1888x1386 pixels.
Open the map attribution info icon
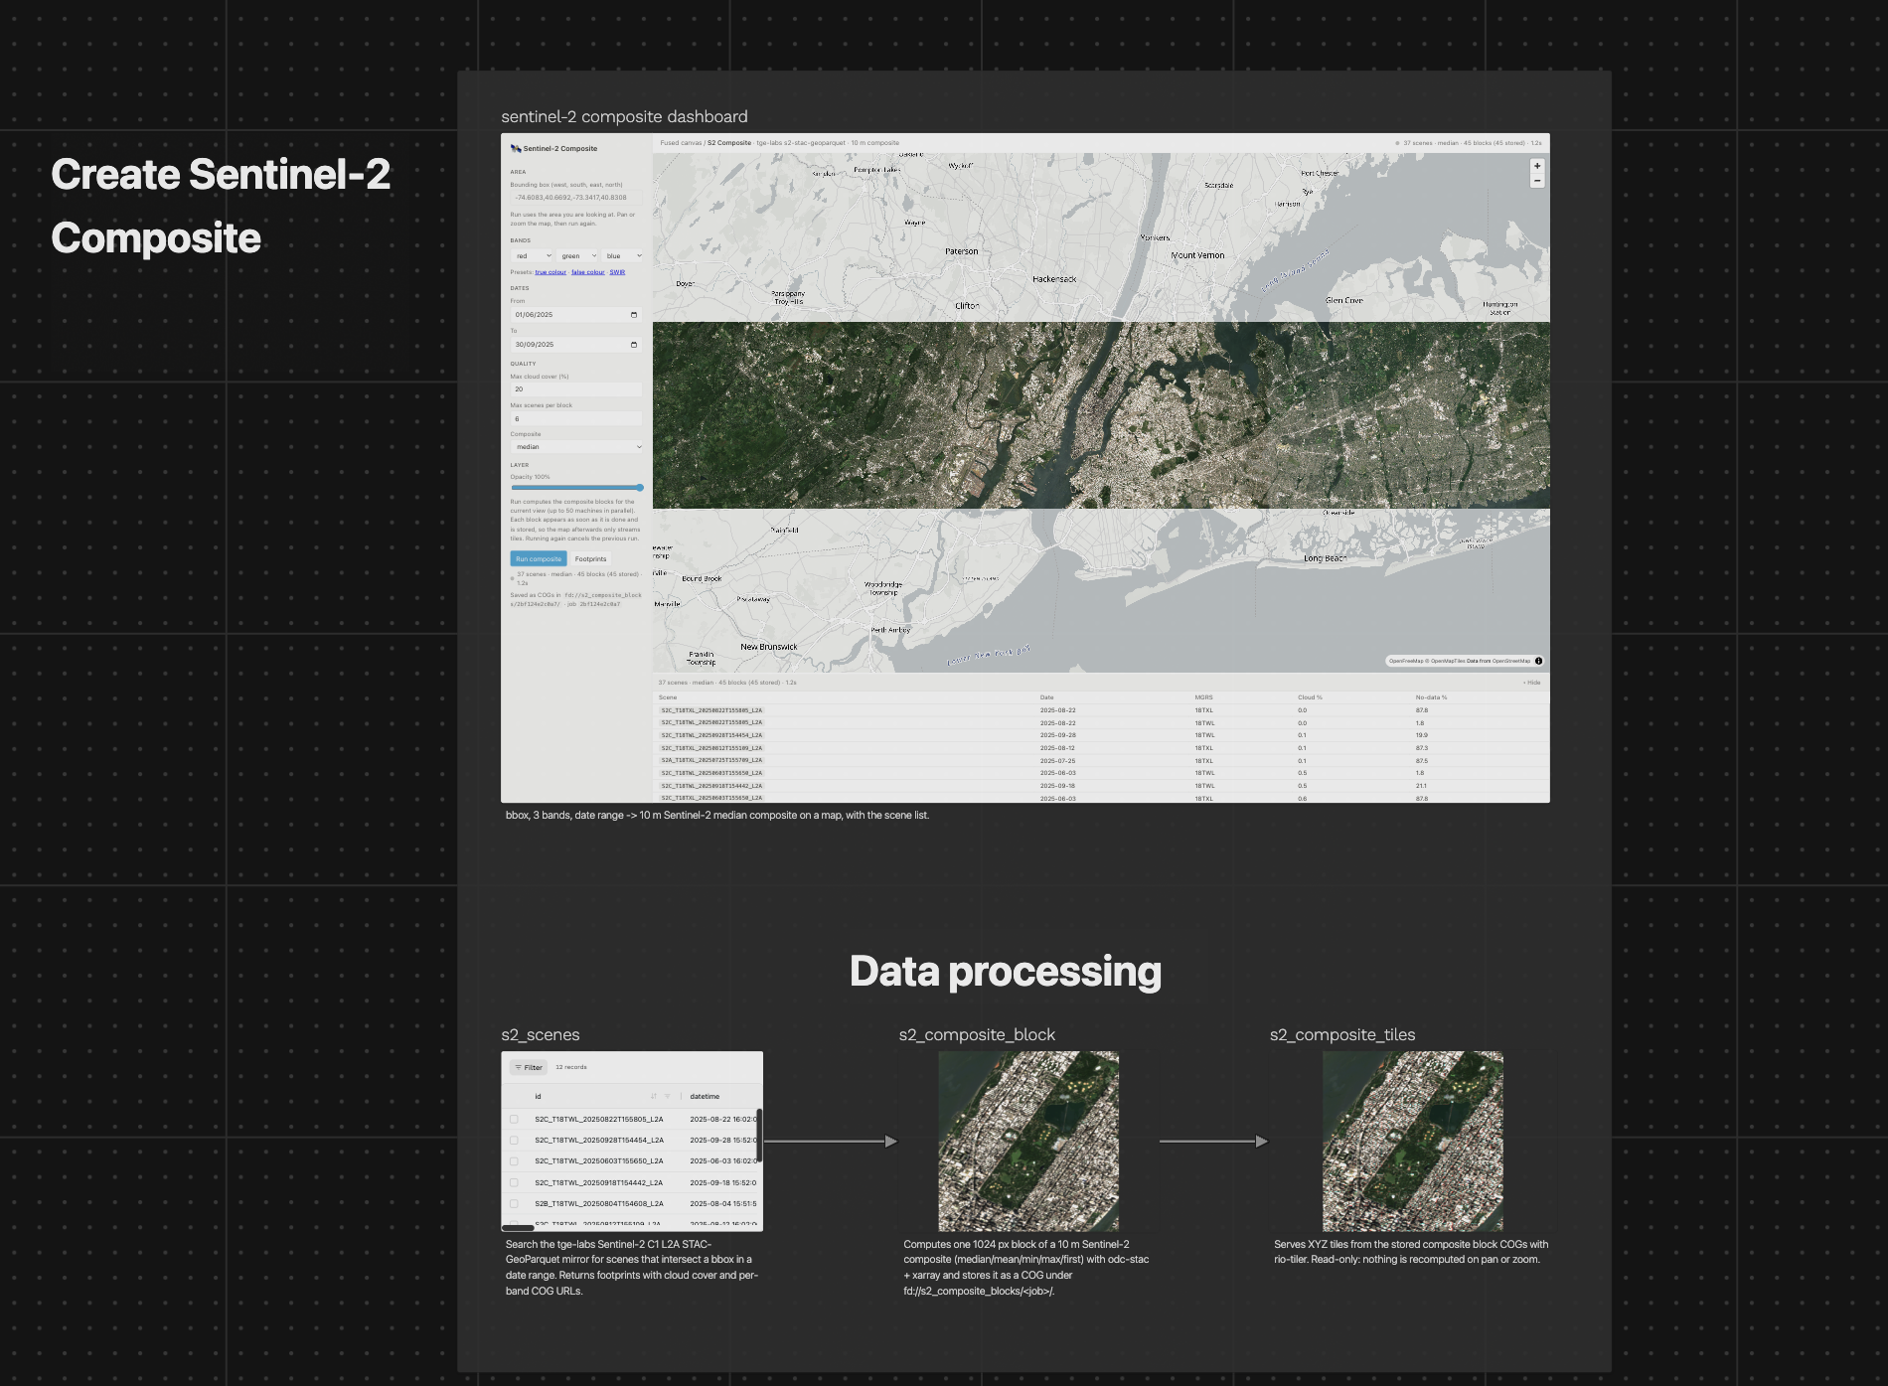(x=1539, y=661)
